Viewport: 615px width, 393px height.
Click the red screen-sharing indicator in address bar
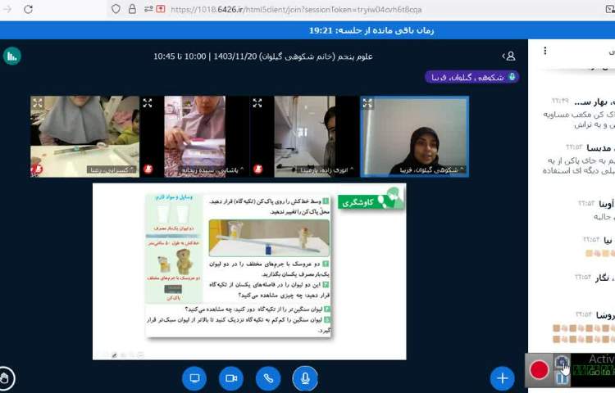[161, 9]
